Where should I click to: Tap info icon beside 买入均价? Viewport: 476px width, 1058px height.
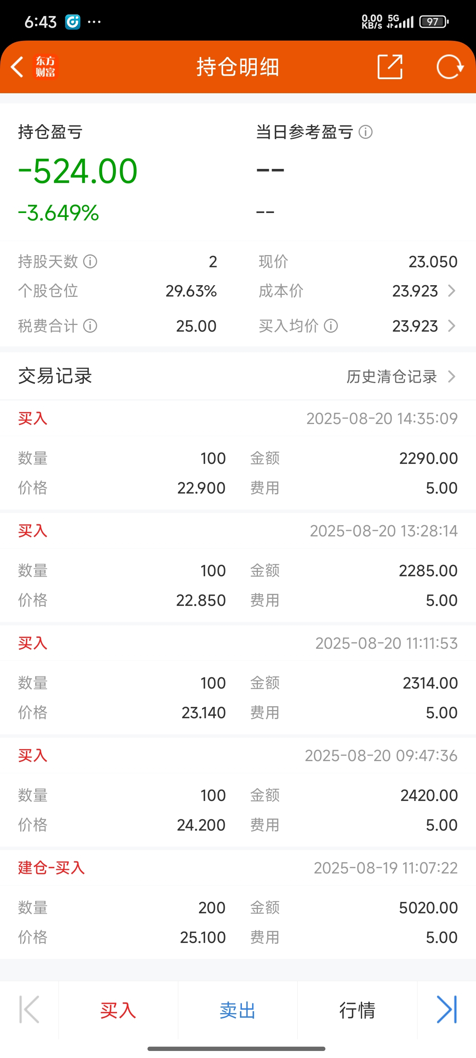[x=331, y=326]
